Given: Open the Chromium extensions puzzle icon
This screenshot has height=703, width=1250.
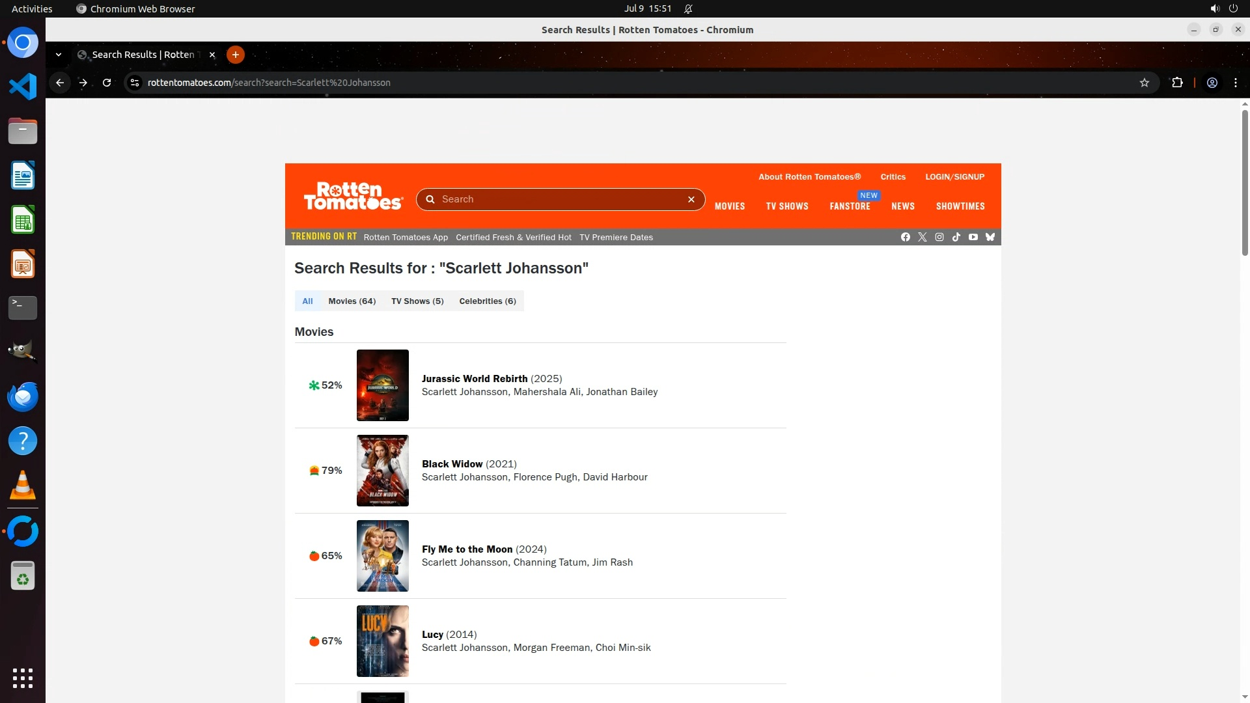Looking at the screenshot, I should pos(1176,83).
